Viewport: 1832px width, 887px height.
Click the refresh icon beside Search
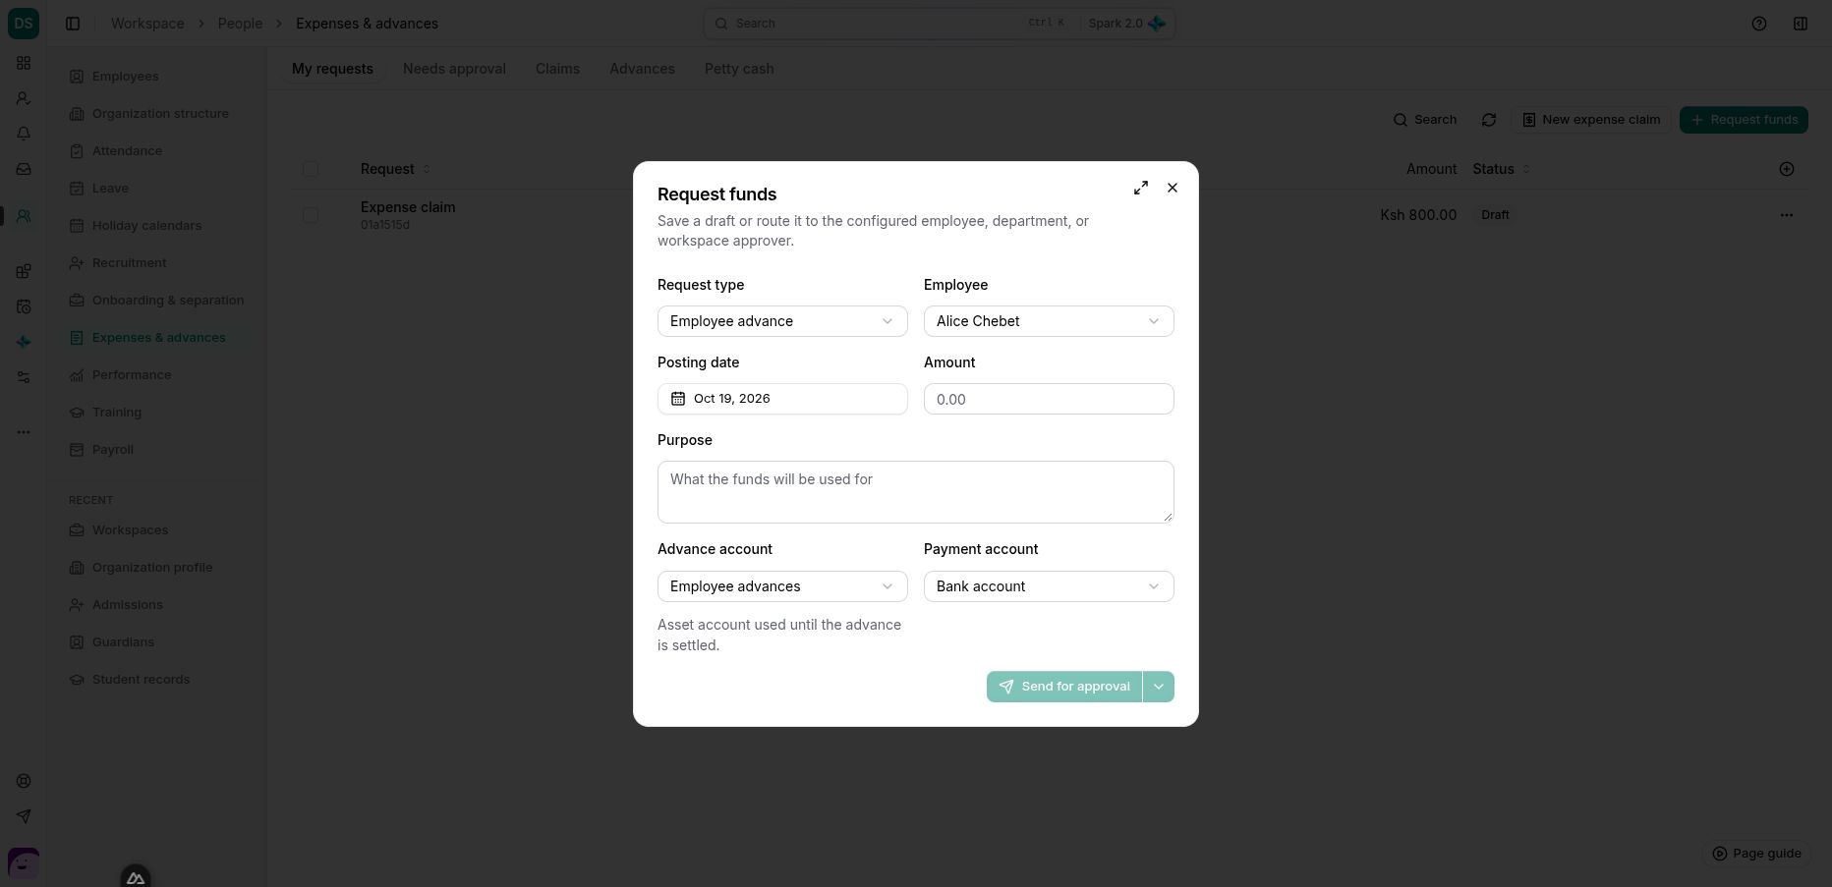click(1489, 120)
